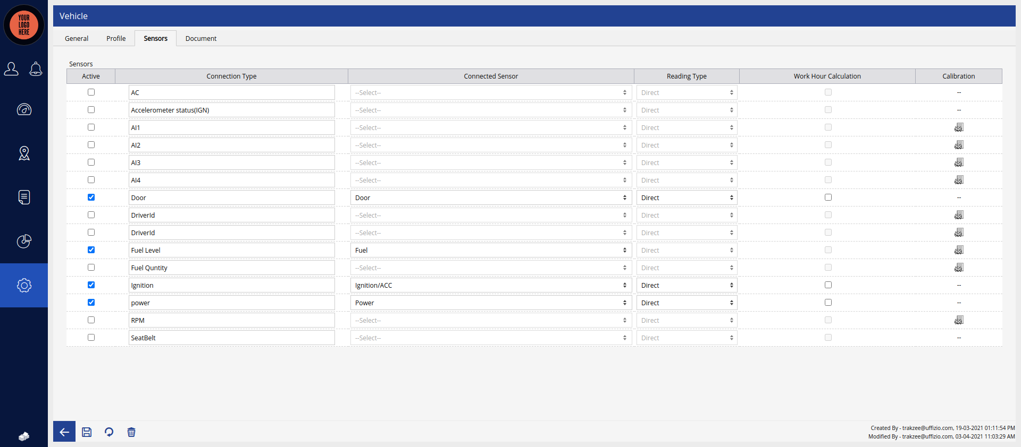Image resolution: width=1021 pixels, height=447 pixels.
Task: Click the Work Hour Calculation column header
Action: [x=827, y=76]
